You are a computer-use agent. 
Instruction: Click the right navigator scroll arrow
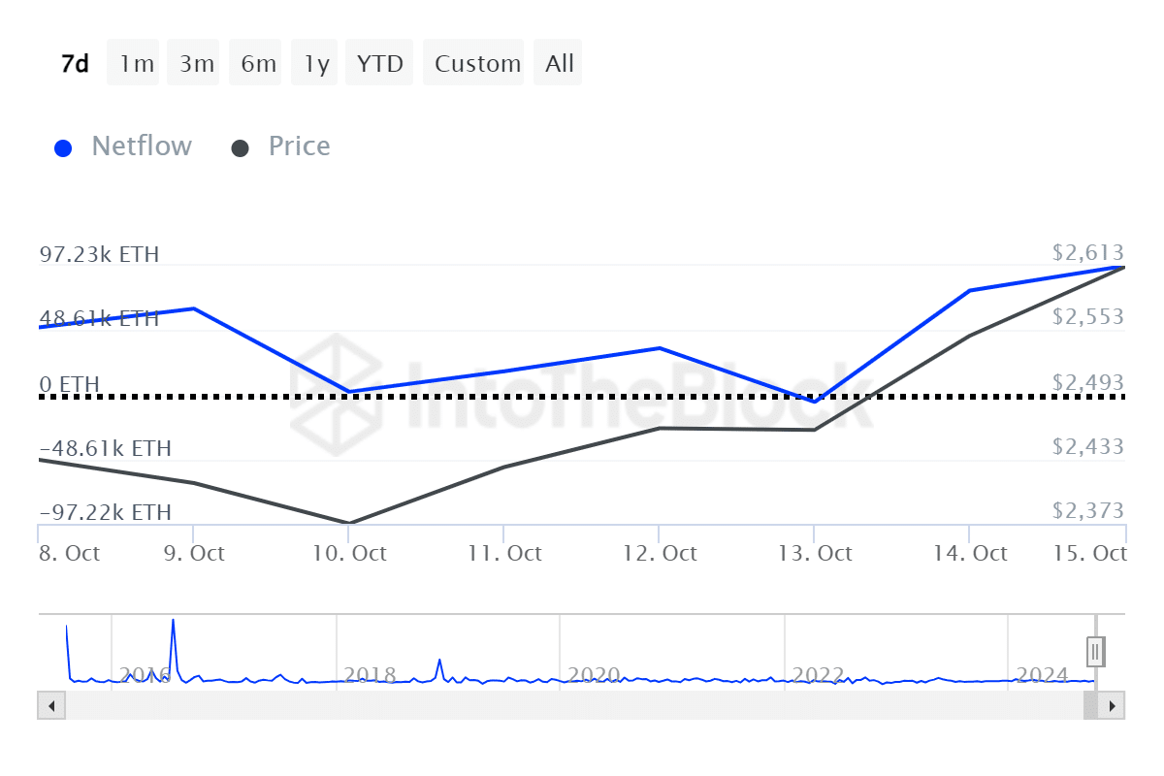(1114, 706)
